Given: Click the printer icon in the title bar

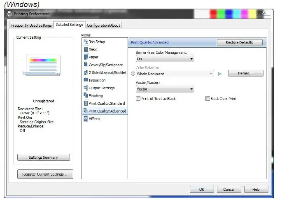Looking at the screenshot, I should pos(9,14).
